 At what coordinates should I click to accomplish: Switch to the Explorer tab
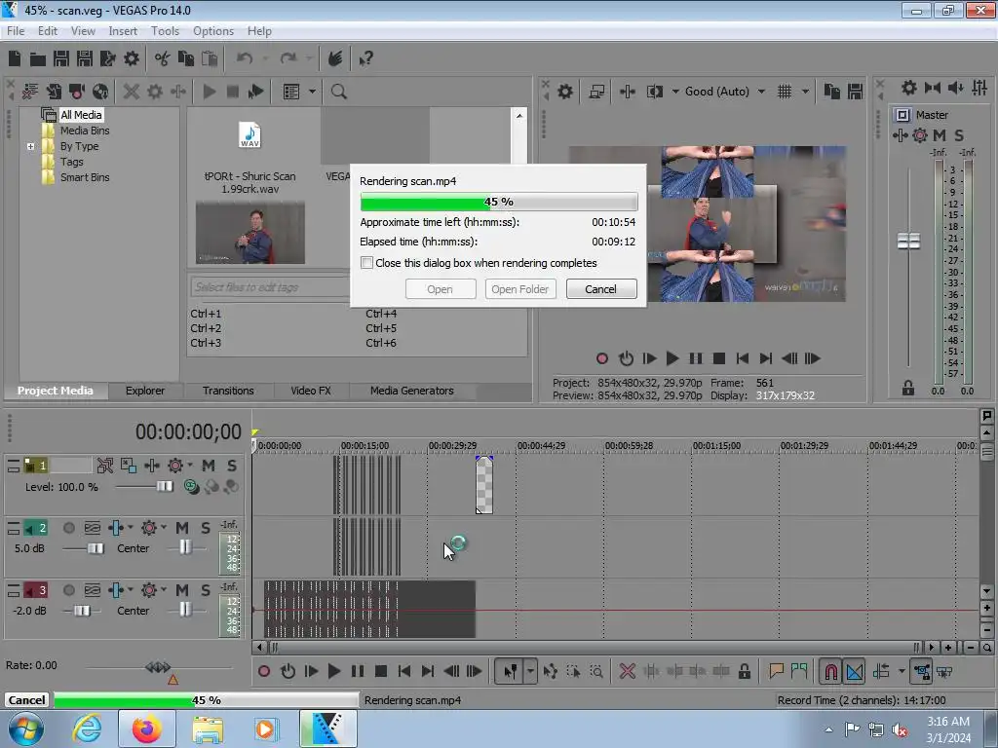(x=145, y=391)
